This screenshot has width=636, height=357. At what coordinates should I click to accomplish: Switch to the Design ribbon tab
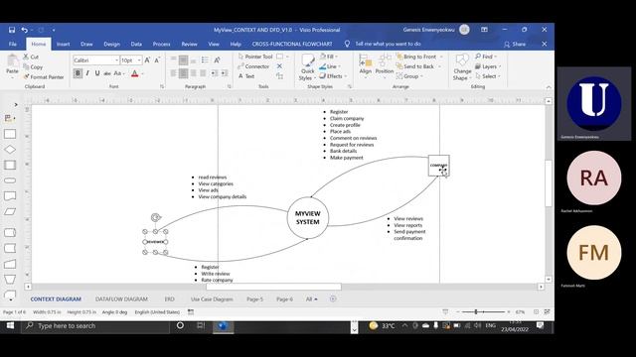coord(111,44)
